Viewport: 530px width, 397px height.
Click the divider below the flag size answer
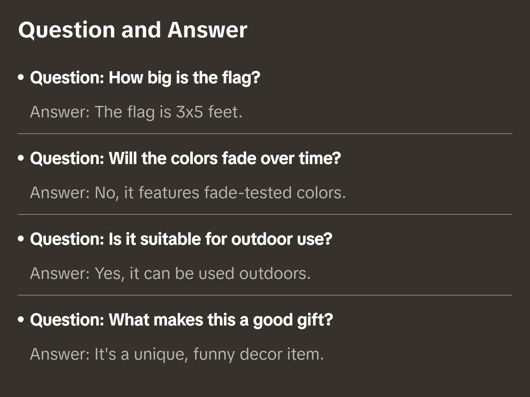tap(265, 134)
